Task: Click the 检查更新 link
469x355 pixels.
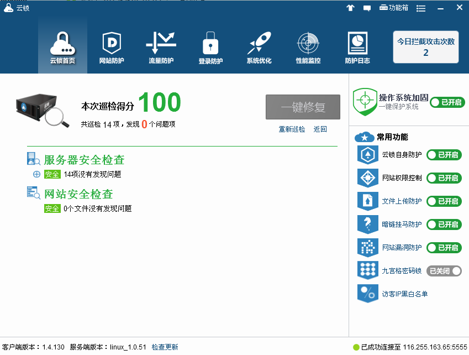Action: [x=165, y=347]
